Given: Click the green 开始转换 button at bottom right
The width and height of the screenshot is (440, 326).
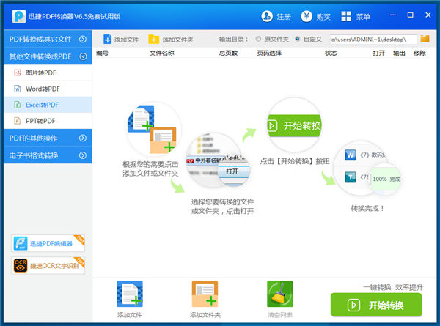Looking at the screenshot, I should [376, 305].
